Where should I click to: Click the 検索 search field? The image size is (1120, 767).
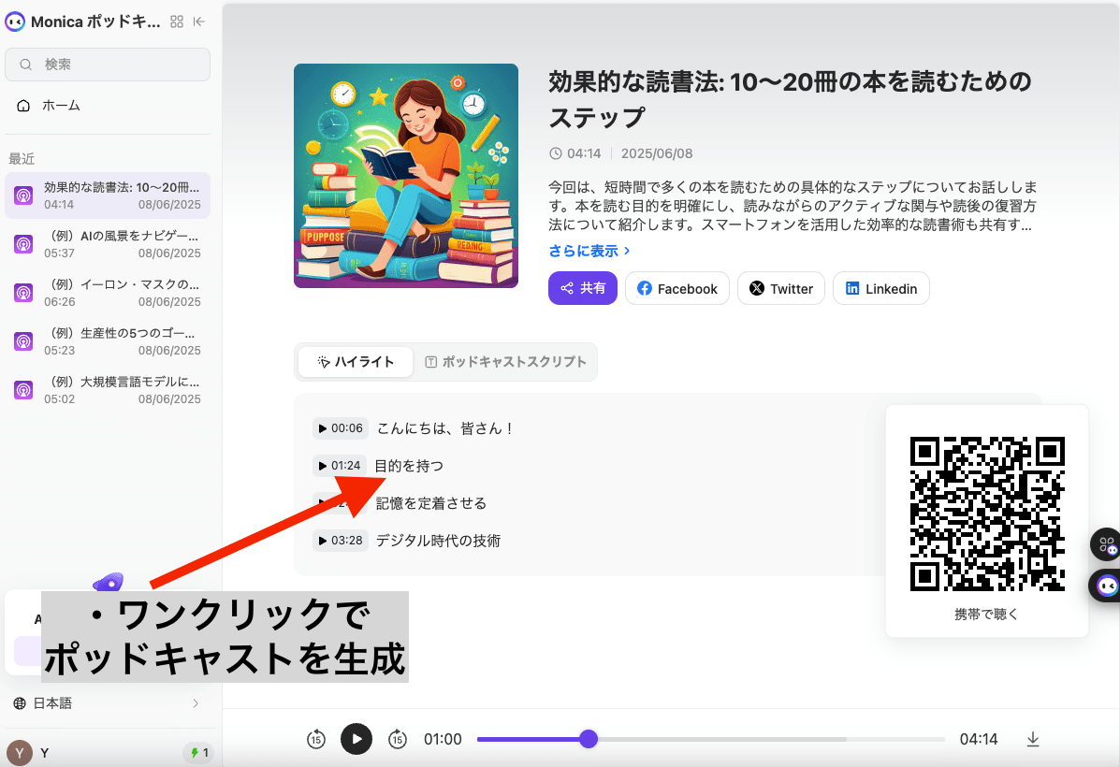click(107, 65)
